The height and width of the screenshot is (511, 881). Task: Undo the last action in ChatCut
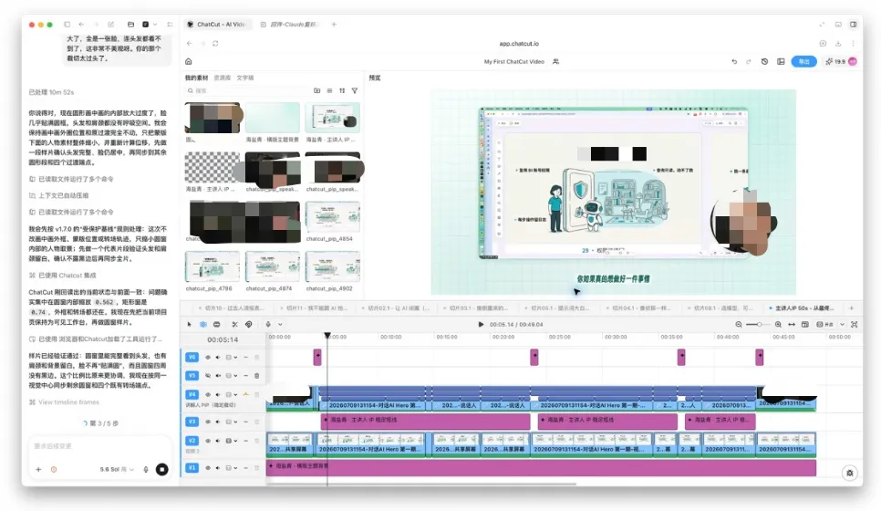point(734,61)
